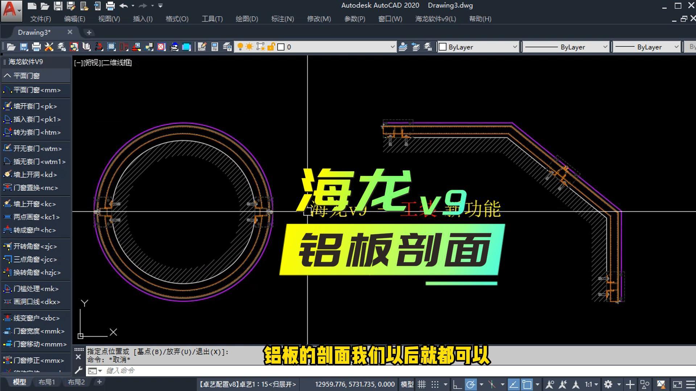
Task: Open the 帮助(H) menu
Action: click(x=480, y=19)
